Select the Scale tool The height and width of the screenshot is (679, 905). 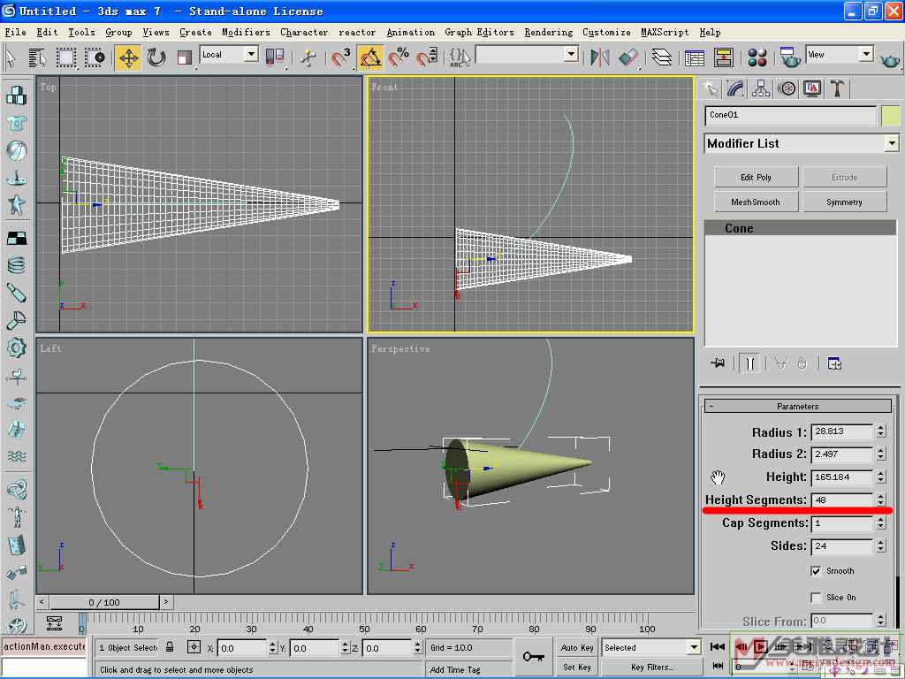point(184,57)
